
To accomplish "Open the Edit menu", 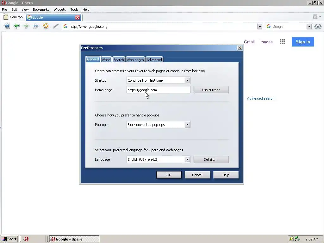I will pos(14,9).
